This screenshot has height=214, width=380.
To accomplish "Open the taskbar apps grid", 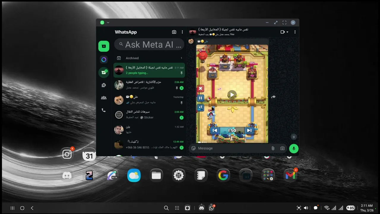I will coord(177,208).
